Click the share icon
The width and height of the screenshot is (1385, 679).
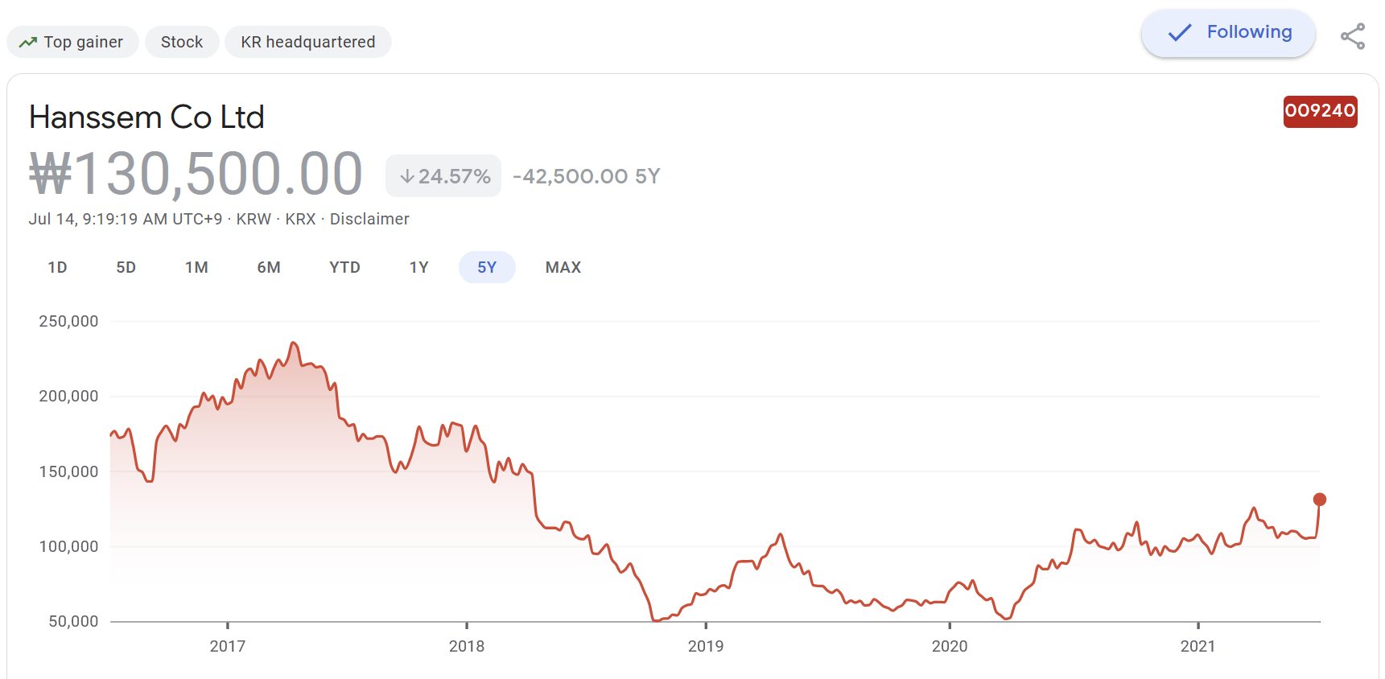(1352, 36)
